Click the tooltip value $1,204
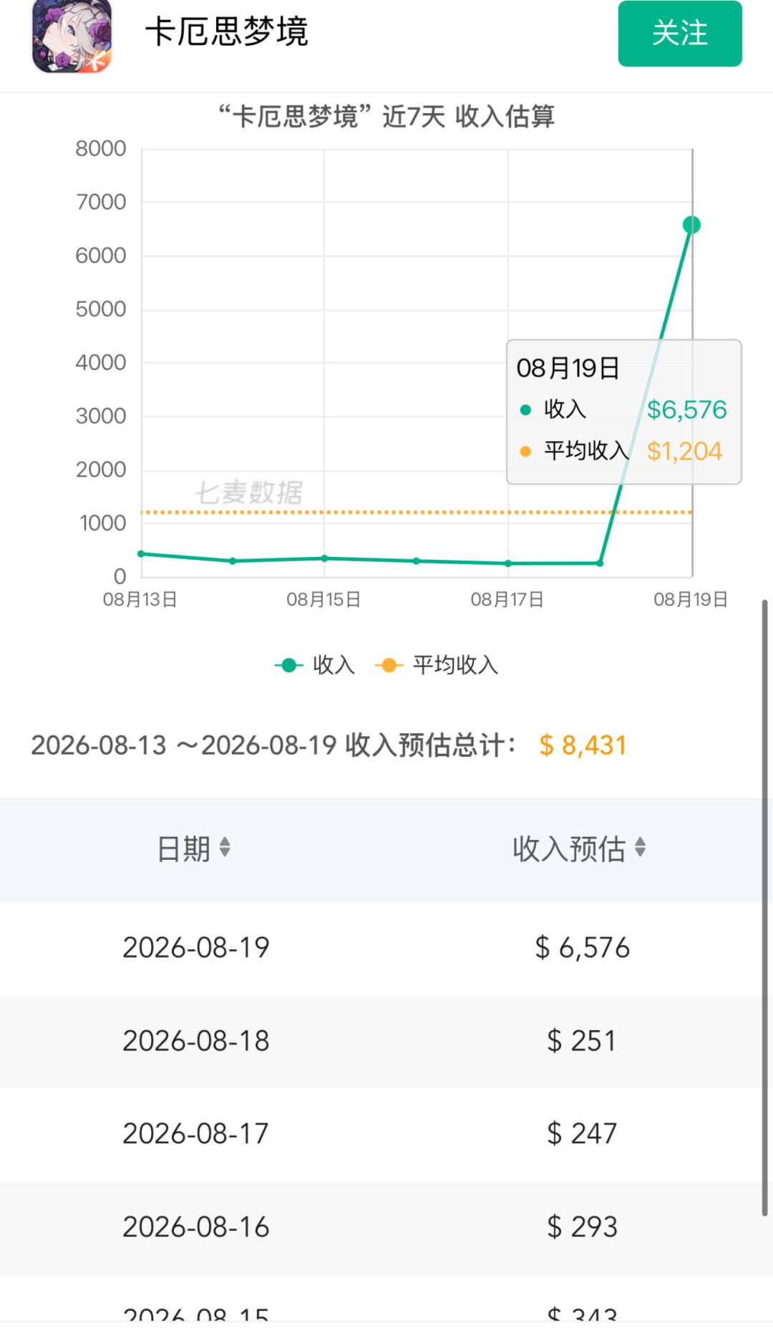 pyautogui.click(x=685, y=451)
